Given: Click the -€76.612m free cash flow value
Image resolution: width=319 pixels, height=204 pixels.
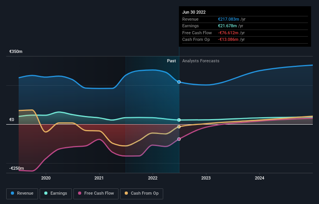Looking at the screenshot, I should [x=228, y=33].
